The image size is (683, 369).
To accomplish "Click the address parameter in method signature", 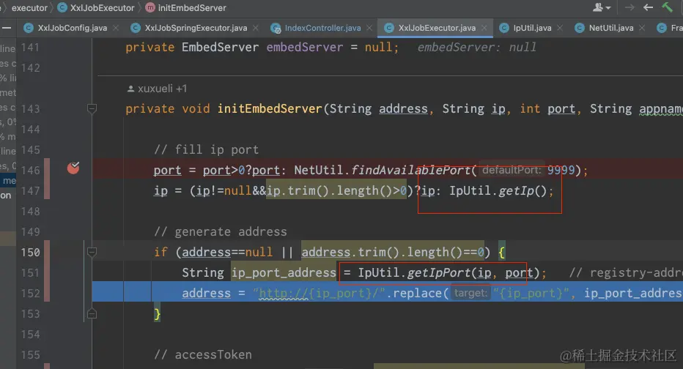I will click(403, 109).
